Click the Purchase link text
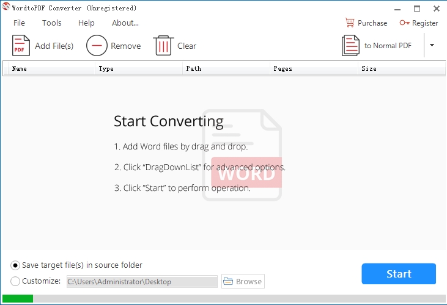Screen dimensions: 447x305 372,23
